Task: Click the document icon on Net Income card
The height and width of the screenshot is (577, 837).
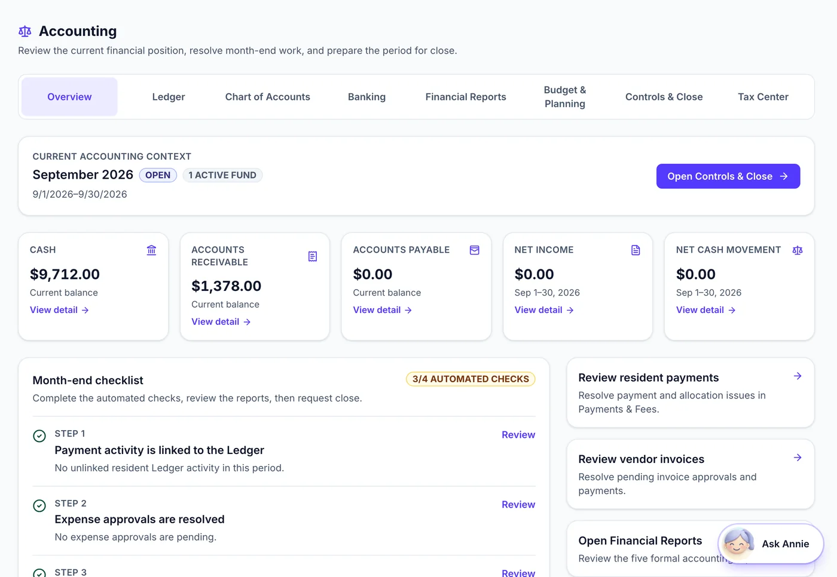Action: point(636,250)
